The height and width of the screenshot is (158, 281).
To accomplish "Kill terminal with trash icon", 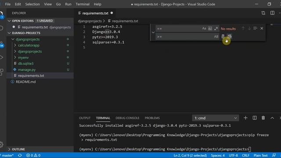I will [x=263, y=118].
